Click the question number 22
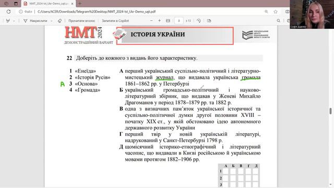 pos(69,58)
